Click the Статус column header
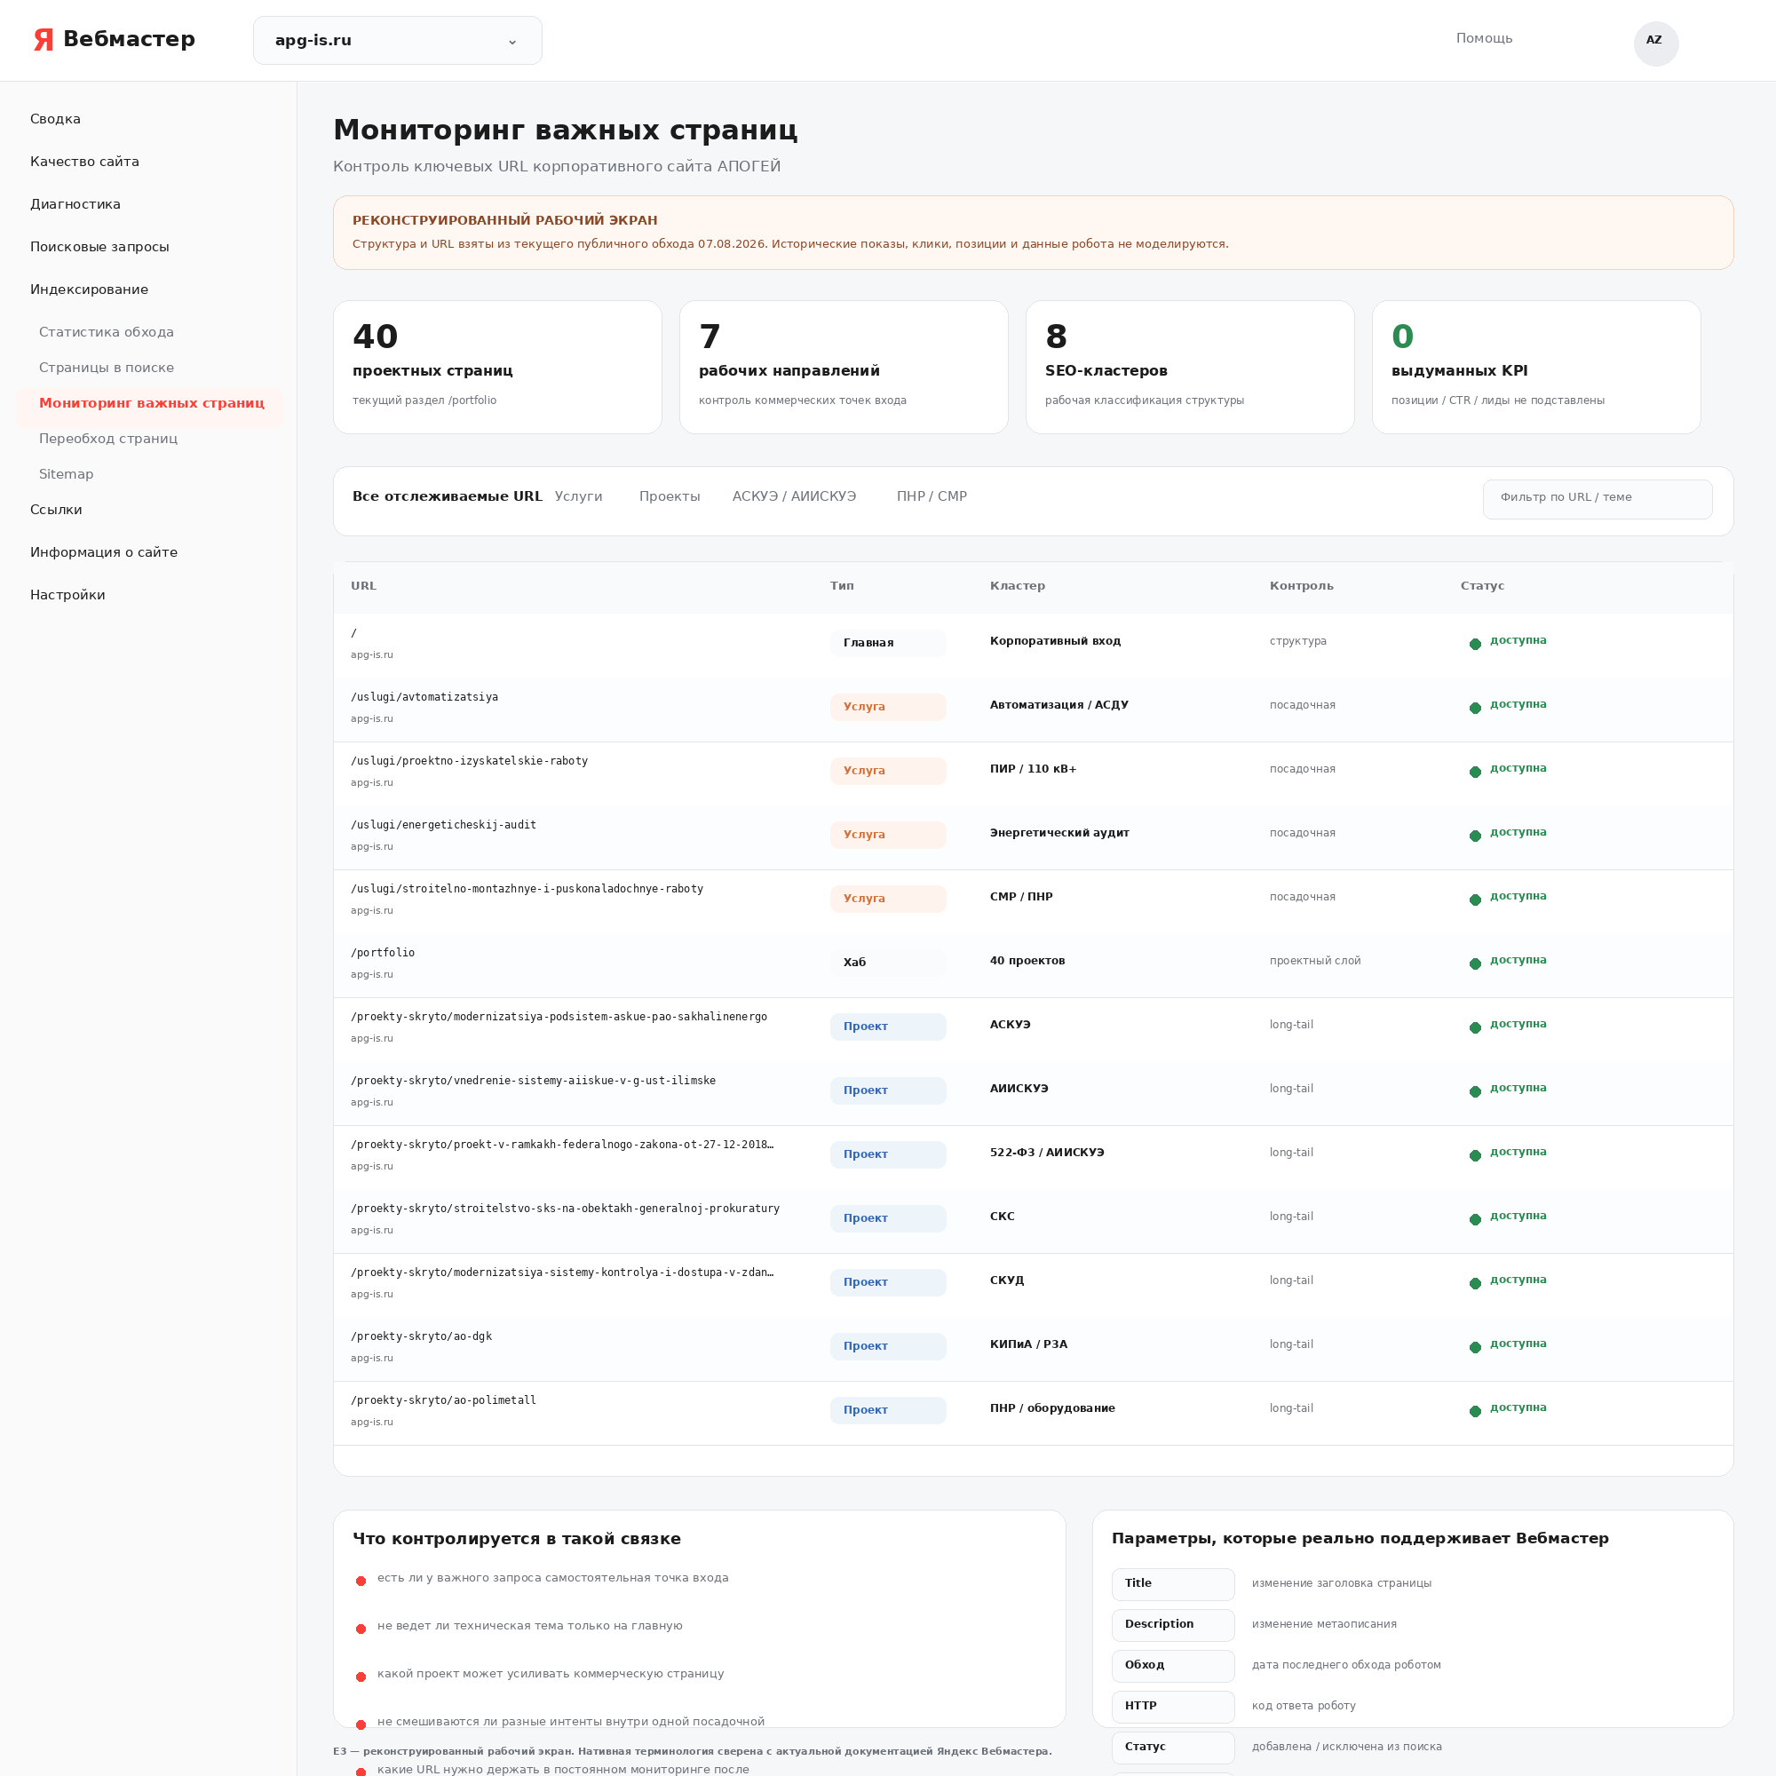 (1482, 585)
